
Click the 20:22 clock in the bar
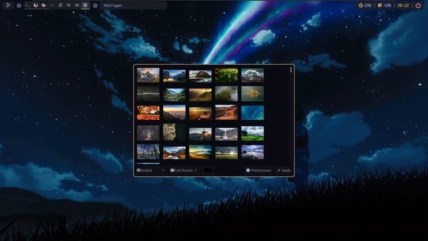pos(403,5)
